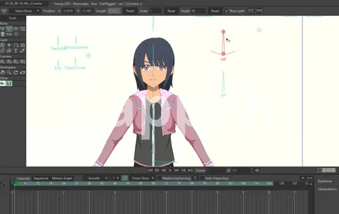Enable Relative keyframing checkbox
Image resolution: width=339 pixels, height=214 pixels.
(160, 178)
